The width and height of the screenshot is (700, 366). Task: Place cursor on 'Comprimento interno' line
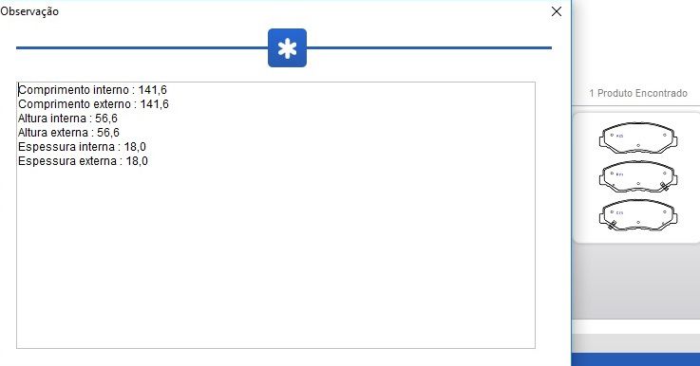coord(92,90)
